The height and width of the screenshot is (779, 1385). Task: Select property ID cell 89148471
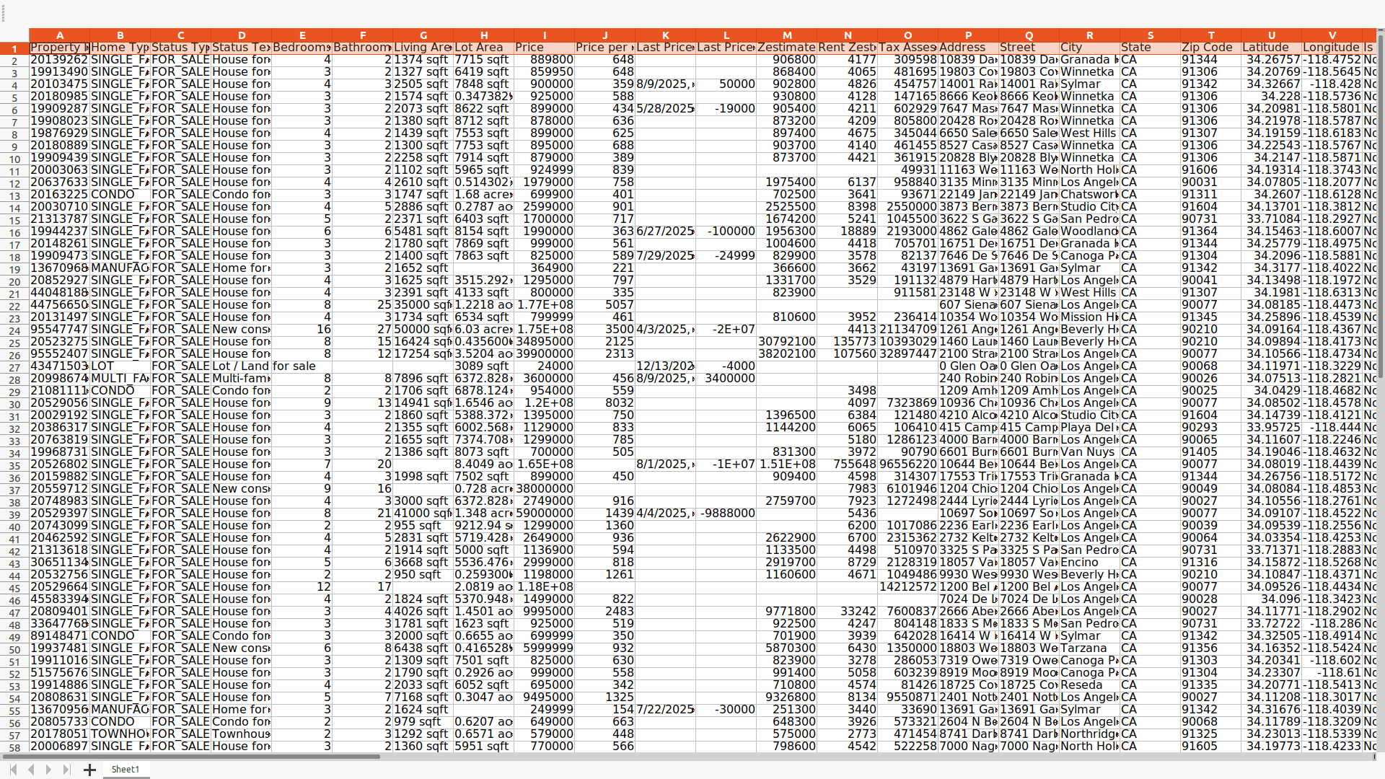click(60, 636)
